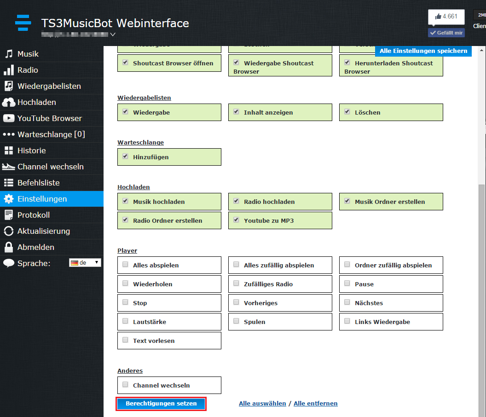
Task: Open the Radio menu entry
Action: (52, 70)
